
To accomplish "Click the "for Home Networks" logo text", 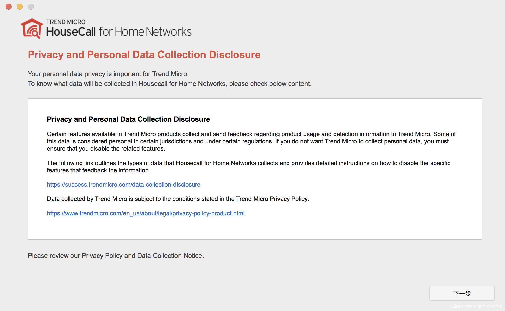I will pyautogui.click(x=145, y=32).
